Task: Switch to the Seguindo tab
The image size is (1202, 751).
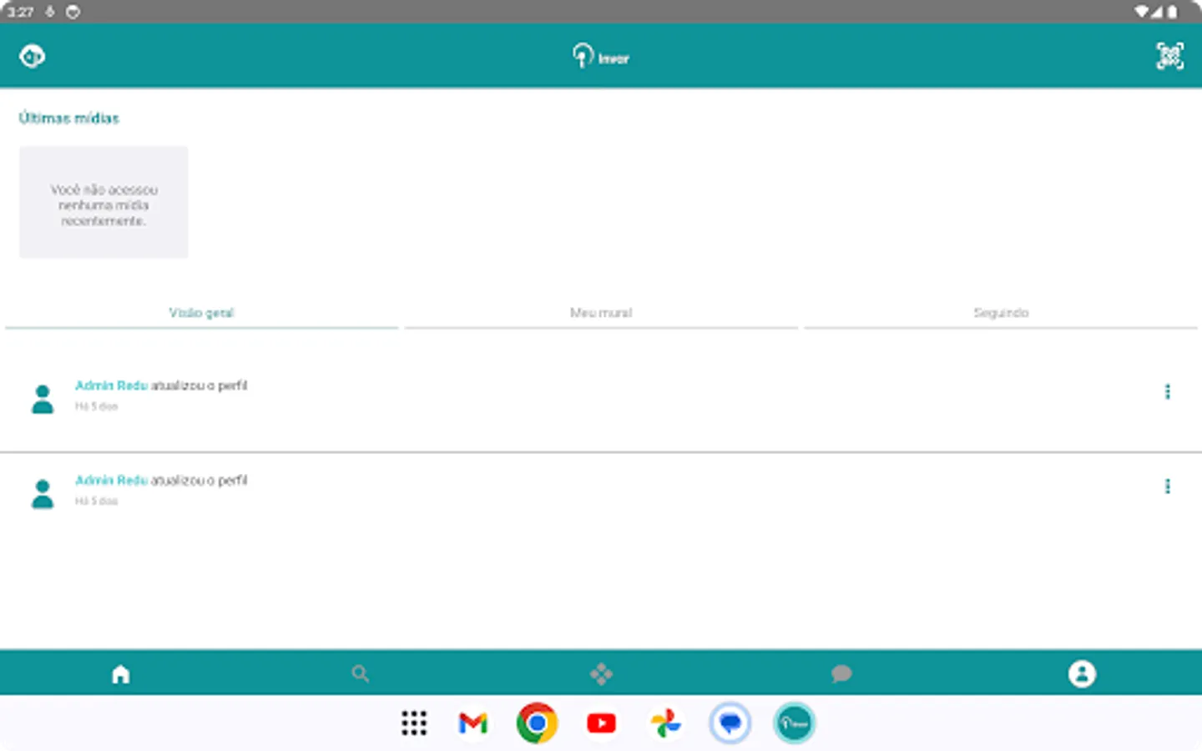Action: [1000, 312]
